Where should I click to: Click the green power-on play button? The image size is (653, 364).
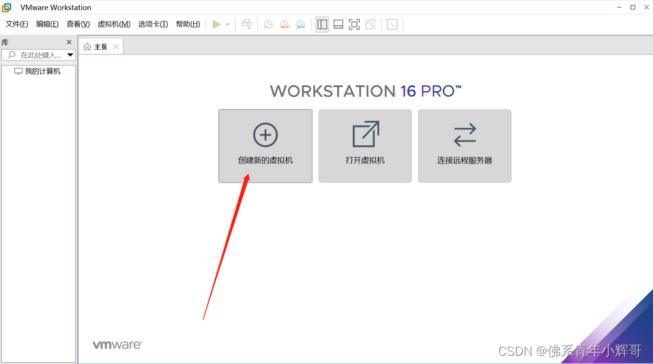coord(216,25)
